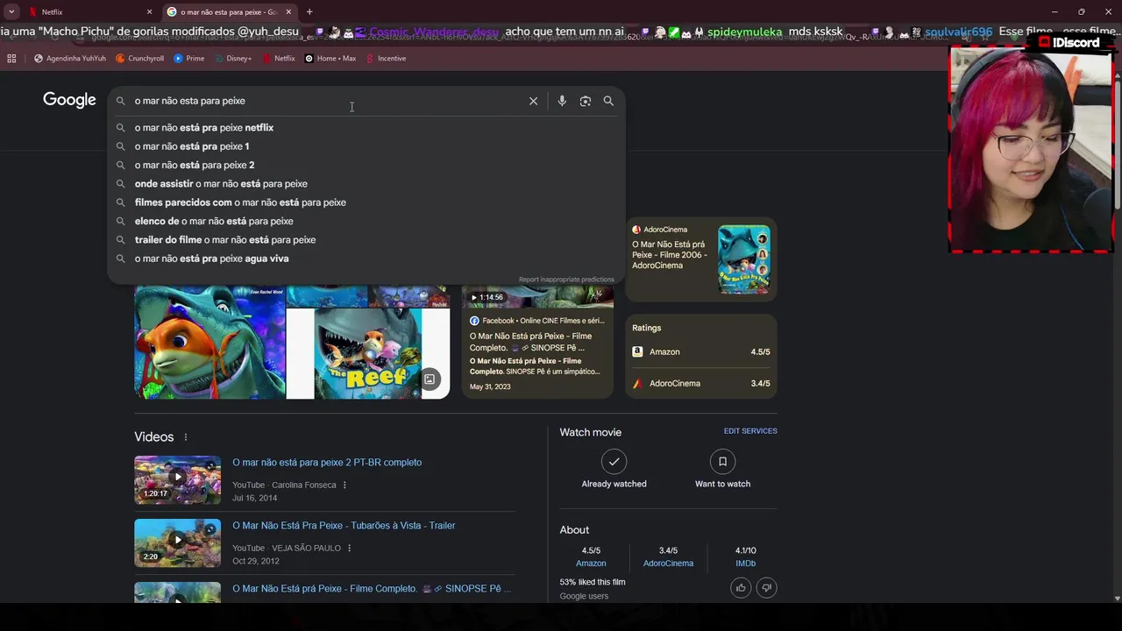Click the AdoroCinema link under About

point(668,564)
